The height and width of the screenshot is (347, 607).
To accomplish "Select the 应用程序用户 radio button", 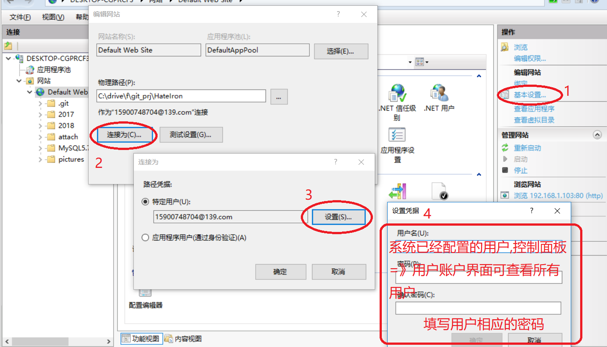I will point(145,238).
